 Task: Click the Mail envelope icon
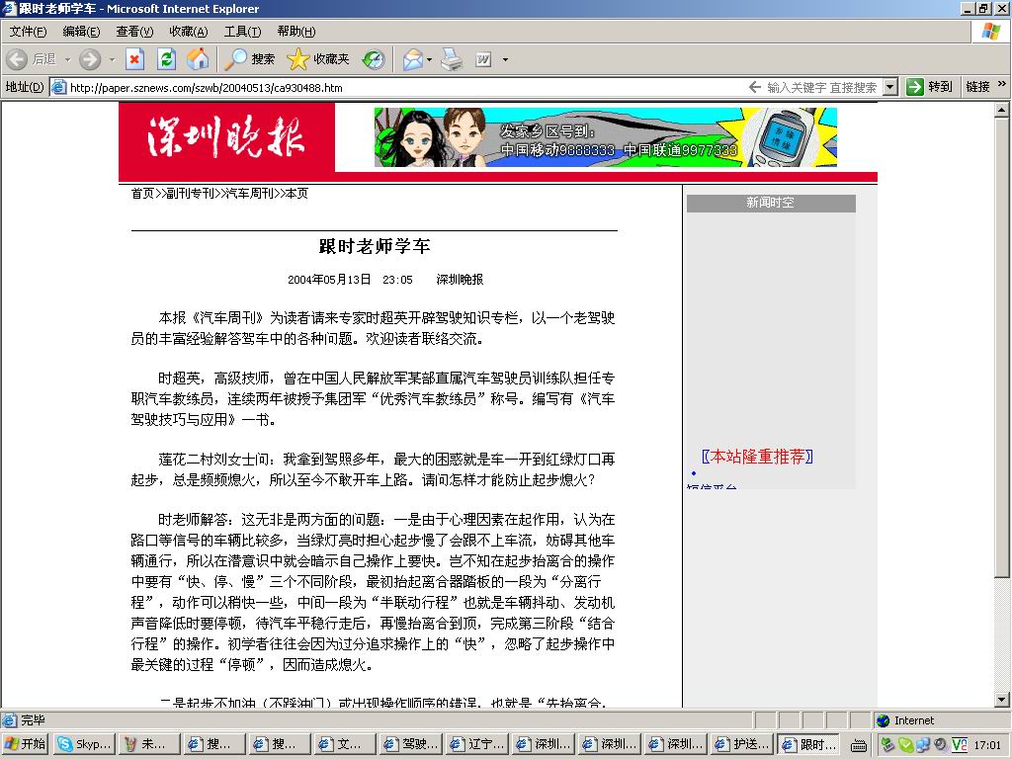coord(412,59)
